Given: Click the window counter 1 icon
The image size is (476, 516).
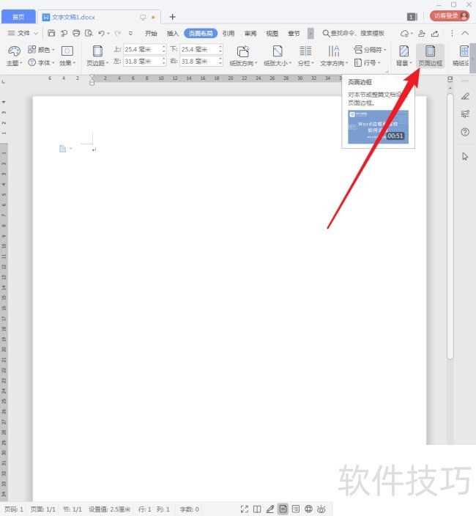Looking at the screenshot, I should [412, 16].
